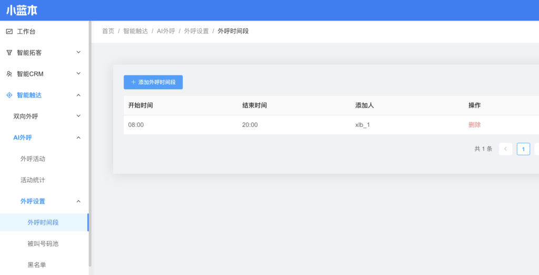Collapse the 智能触达 menu section

(x=78, y=95)
